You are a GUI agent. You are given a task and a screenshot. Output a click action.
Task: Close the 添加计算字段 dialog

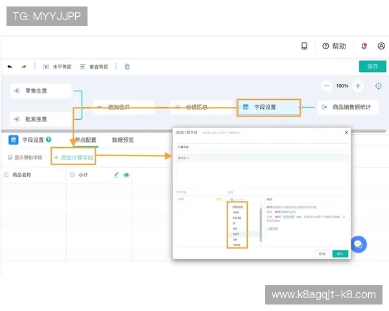click(x=346, y=132)
